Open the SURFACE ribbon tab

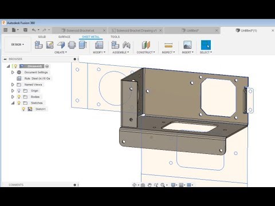point(64,37)
